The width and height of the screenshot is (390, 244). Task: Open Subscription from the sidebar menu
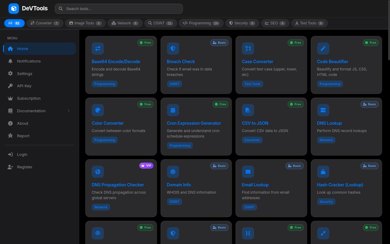pos(40,98)
